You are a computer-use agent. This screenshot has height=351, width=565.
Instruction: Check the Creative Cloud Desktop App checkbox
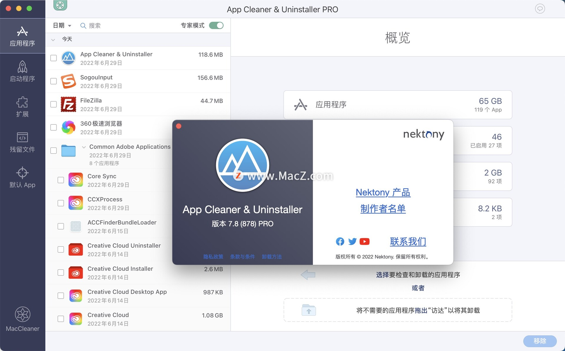point(61,296)
